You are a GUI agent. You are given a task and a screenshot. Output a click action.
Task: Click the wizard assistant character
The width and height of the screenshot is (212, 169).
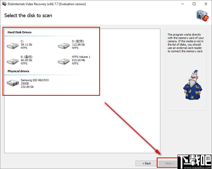pos(193,85)
